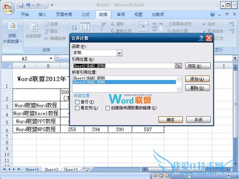Open the 函数 dropdown showing 求和
The height and width of the screenshot is (179, 239).
(119, 53)
